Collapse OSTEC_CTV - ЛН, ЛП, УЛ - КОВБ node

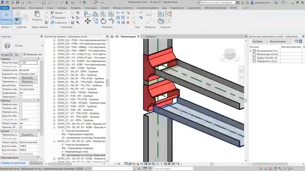[x=54, y=127]
